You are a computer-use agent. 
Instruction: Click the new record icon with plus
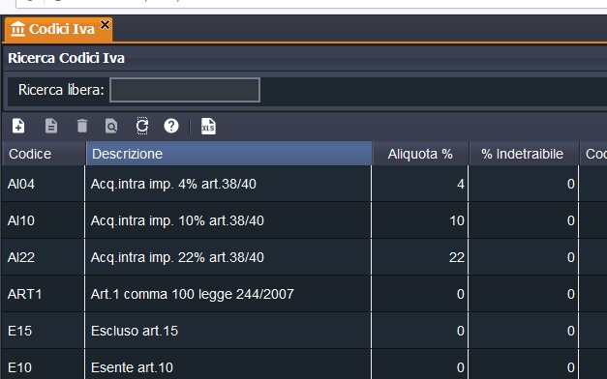point(18,126)
